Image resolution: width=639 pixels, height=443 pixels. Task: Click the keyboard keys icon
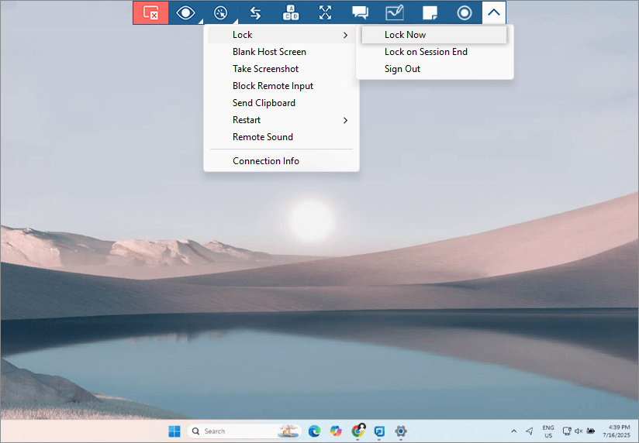[290, 12]
